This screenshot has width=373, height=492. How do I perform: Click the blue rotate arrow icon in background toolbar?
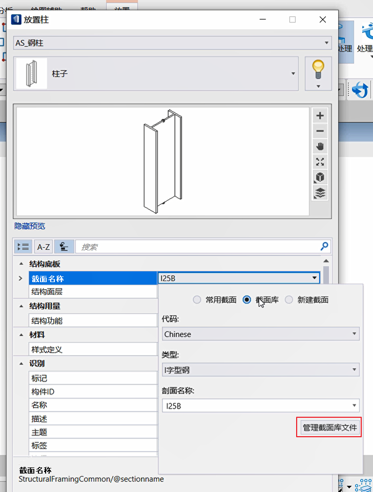[x=360, y=90]
